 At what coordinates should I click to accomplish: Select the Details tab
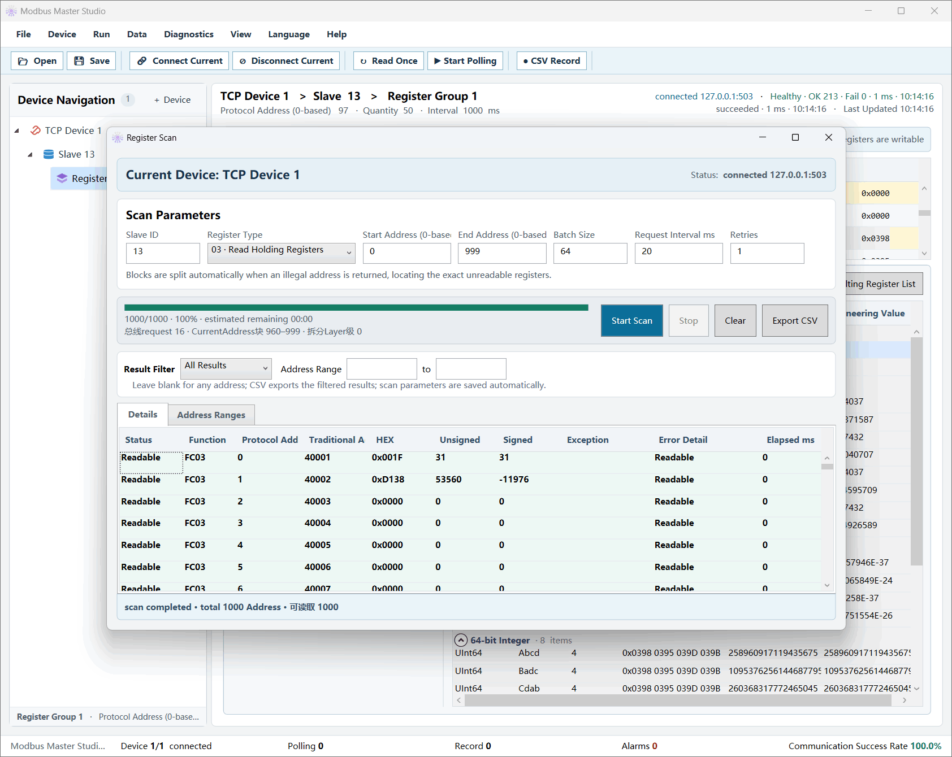pyautogui.click(x=142, y=414)
